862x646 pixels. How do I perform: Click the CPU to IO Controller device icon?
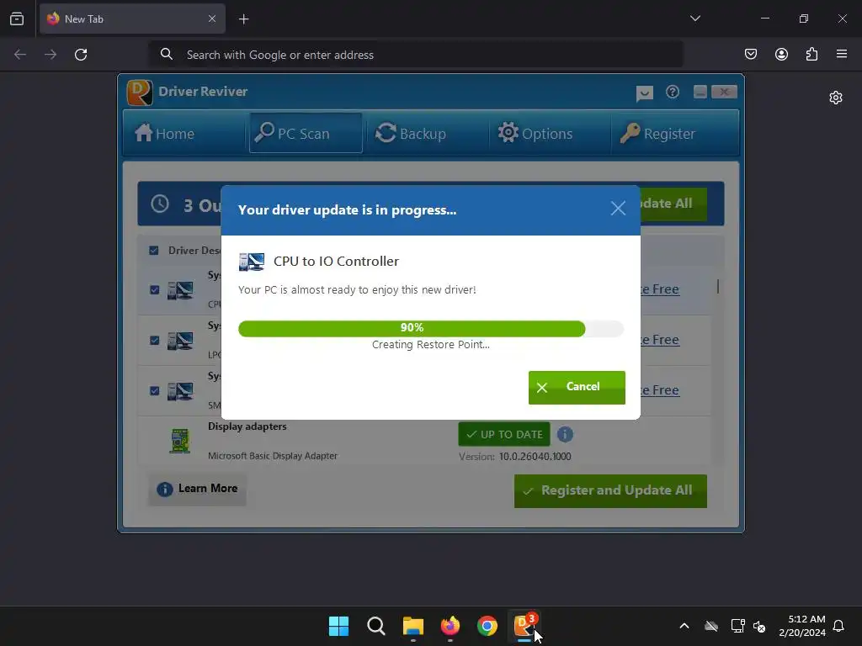[251, 262]
